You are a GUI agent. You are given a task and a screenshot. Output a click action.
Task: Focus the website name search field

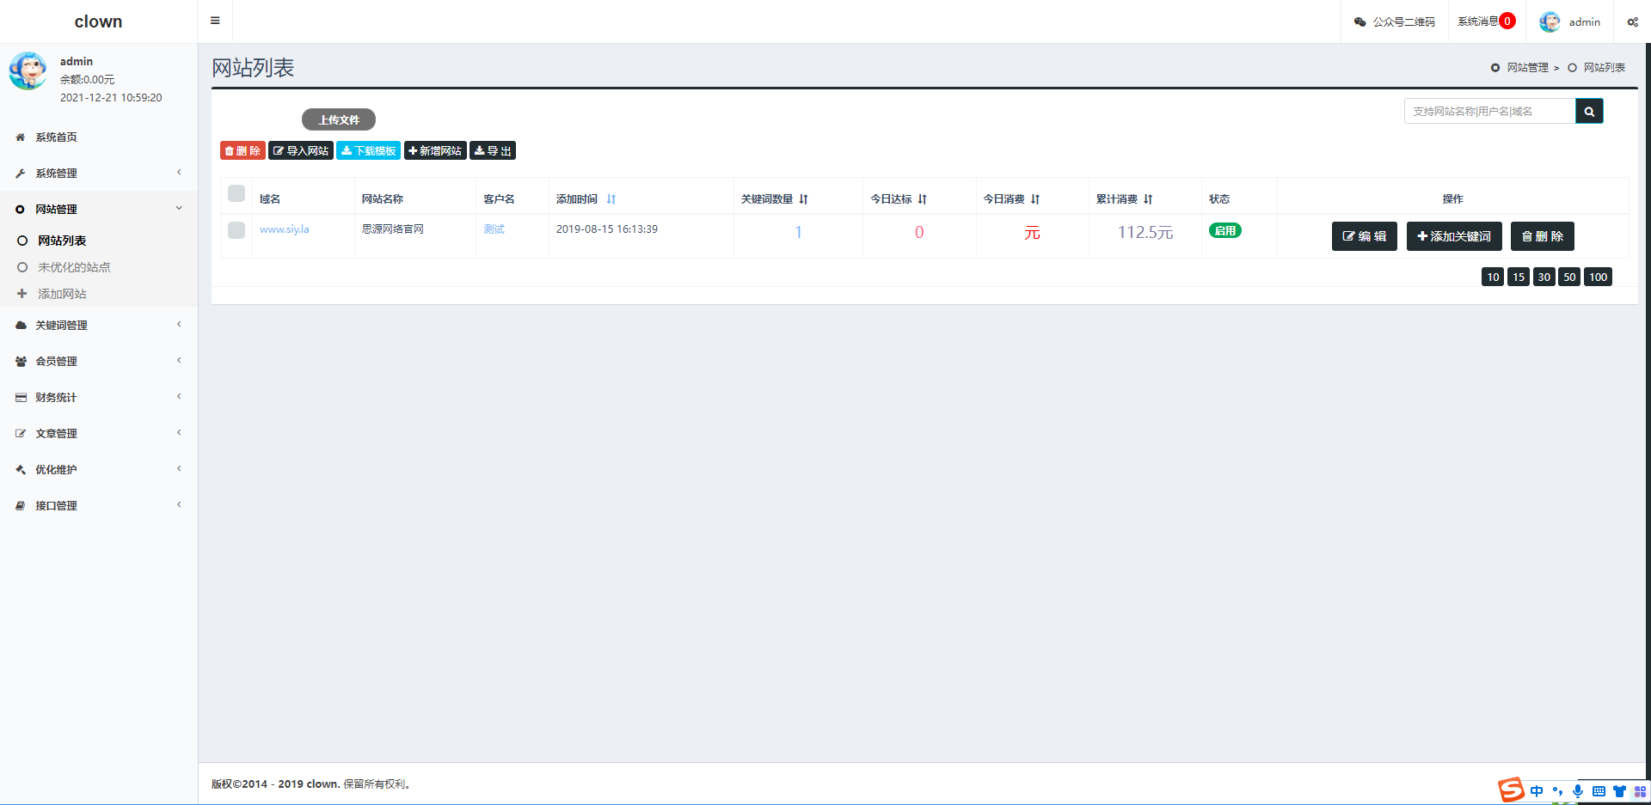coord(1489,112)
